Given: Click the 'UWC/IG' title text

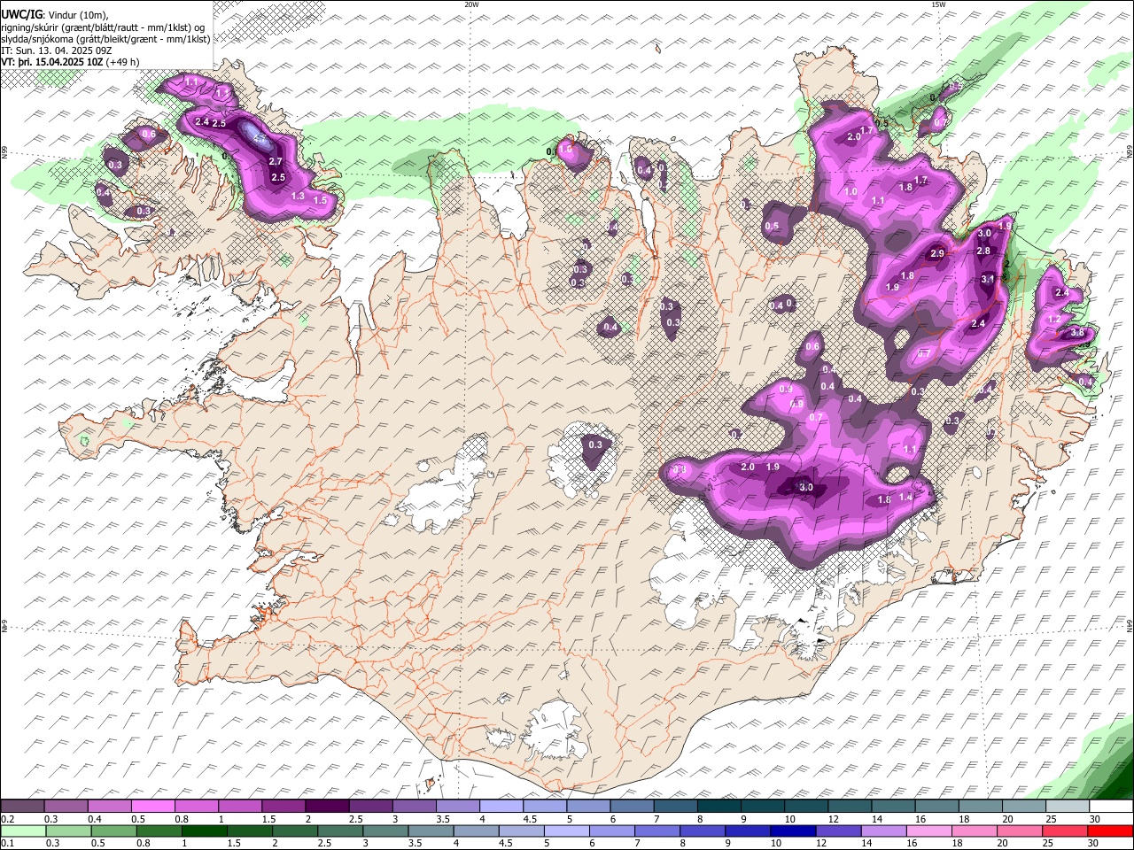Looking at the screenshot, I should [x=20, y=14].
